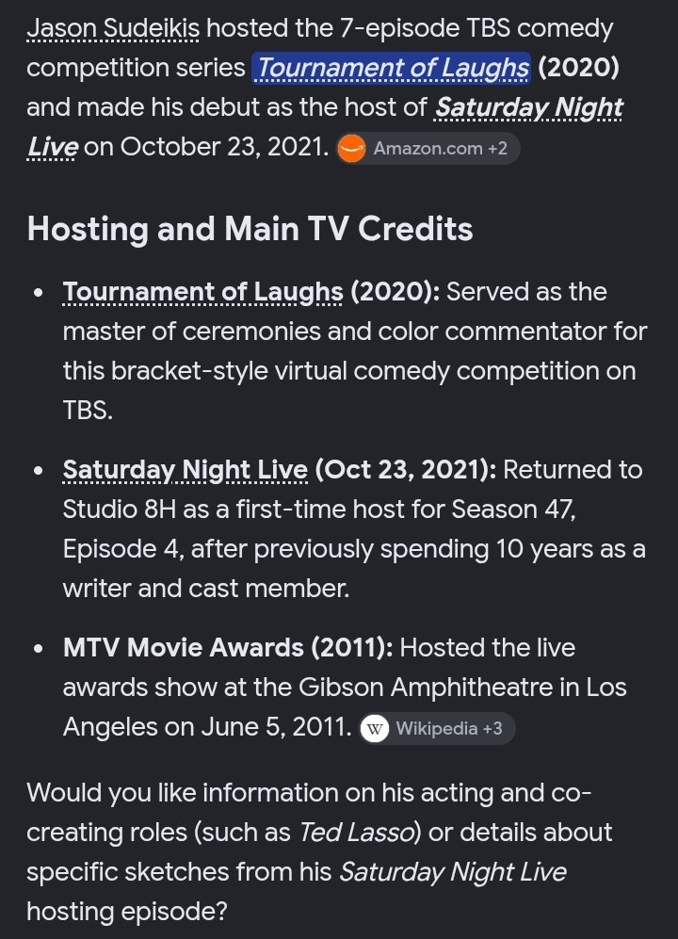Open Saturday Night Live link in bullet list
This screenshot has height=939, width=678.
click(186, 470)
